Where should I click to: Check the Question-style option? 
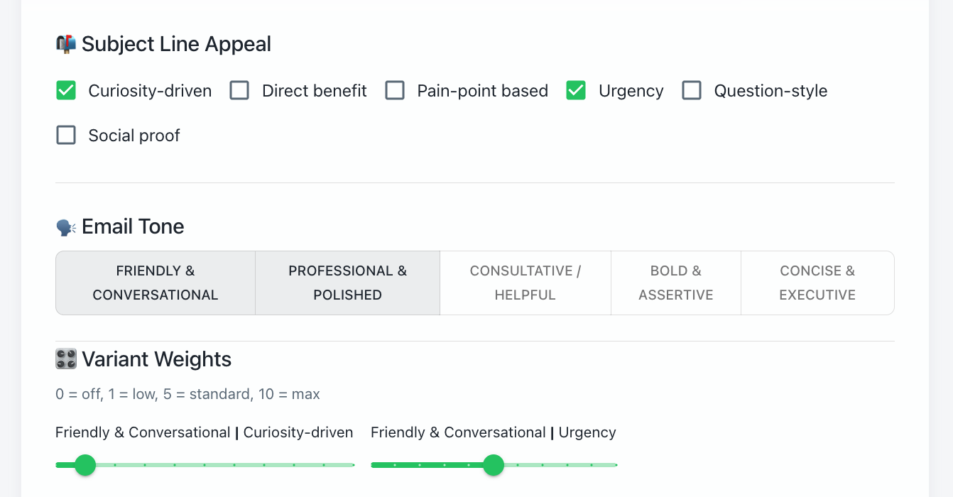(692, 90)
